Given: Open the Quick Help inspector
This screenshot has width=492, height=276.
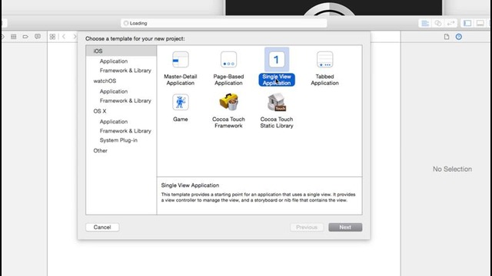Looking at the screenshot, I should [x=459, y=37].
